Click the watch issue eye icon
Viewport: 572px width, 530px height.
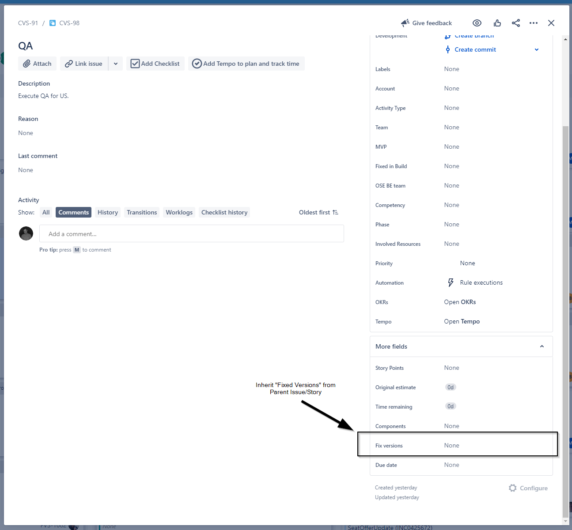tap(477, 23)
